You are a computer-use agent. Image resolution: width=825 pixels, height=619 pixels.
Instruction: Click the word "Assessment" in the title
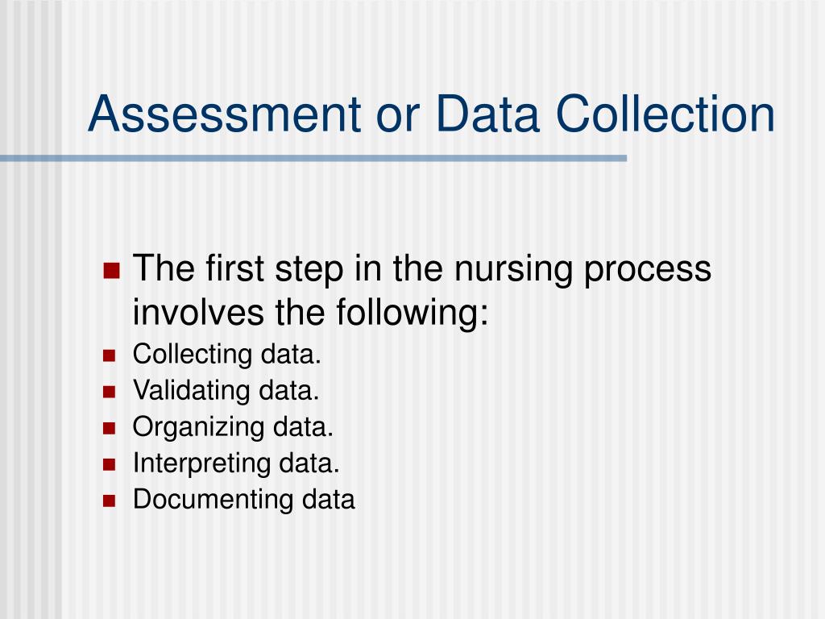click(225, 114)
